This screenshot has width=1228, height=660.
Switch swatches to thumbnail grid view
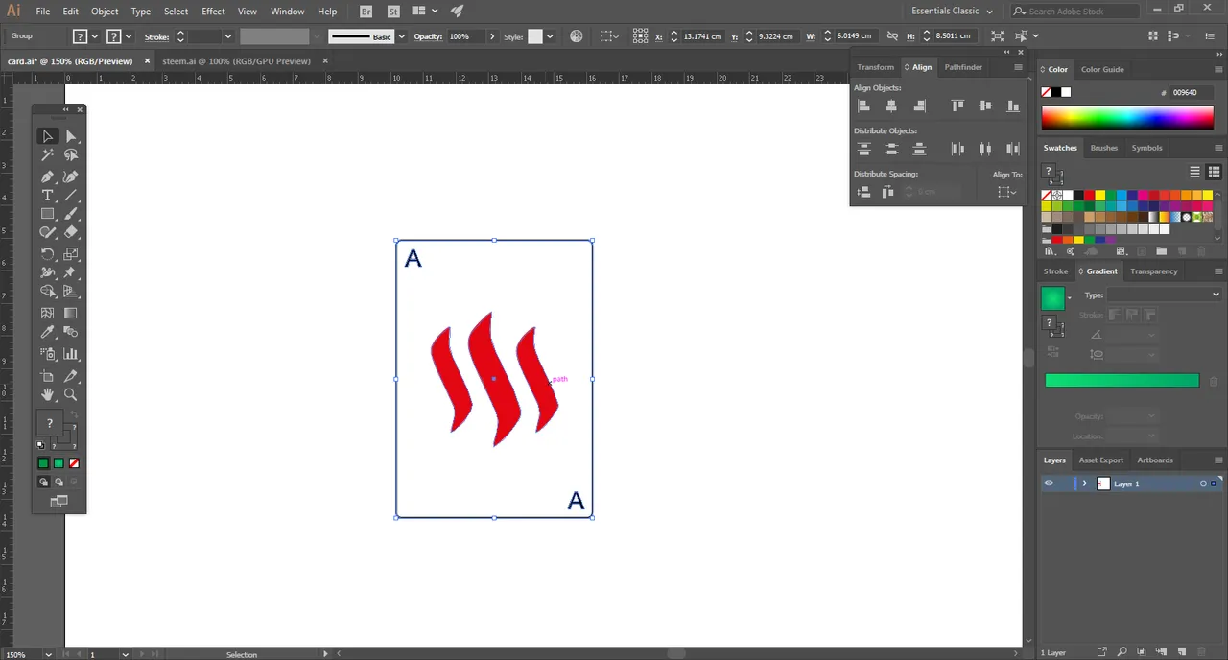coord(1214,172)
